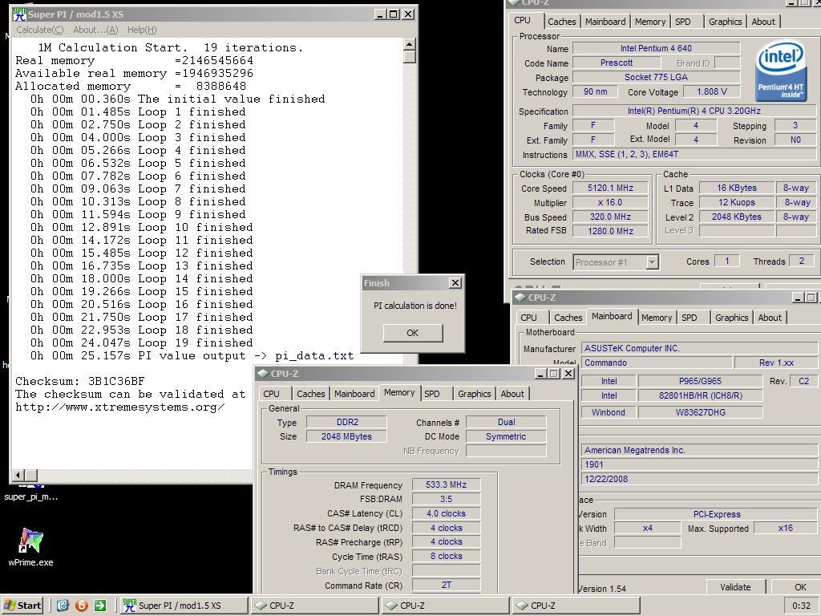Click CPU-Z Mainboard window title icon

coord(520,298)
